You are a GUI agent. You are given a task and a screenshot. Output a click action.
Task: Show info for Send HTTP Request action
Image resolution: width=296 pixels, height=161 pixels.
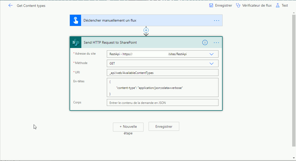(205, 42)
